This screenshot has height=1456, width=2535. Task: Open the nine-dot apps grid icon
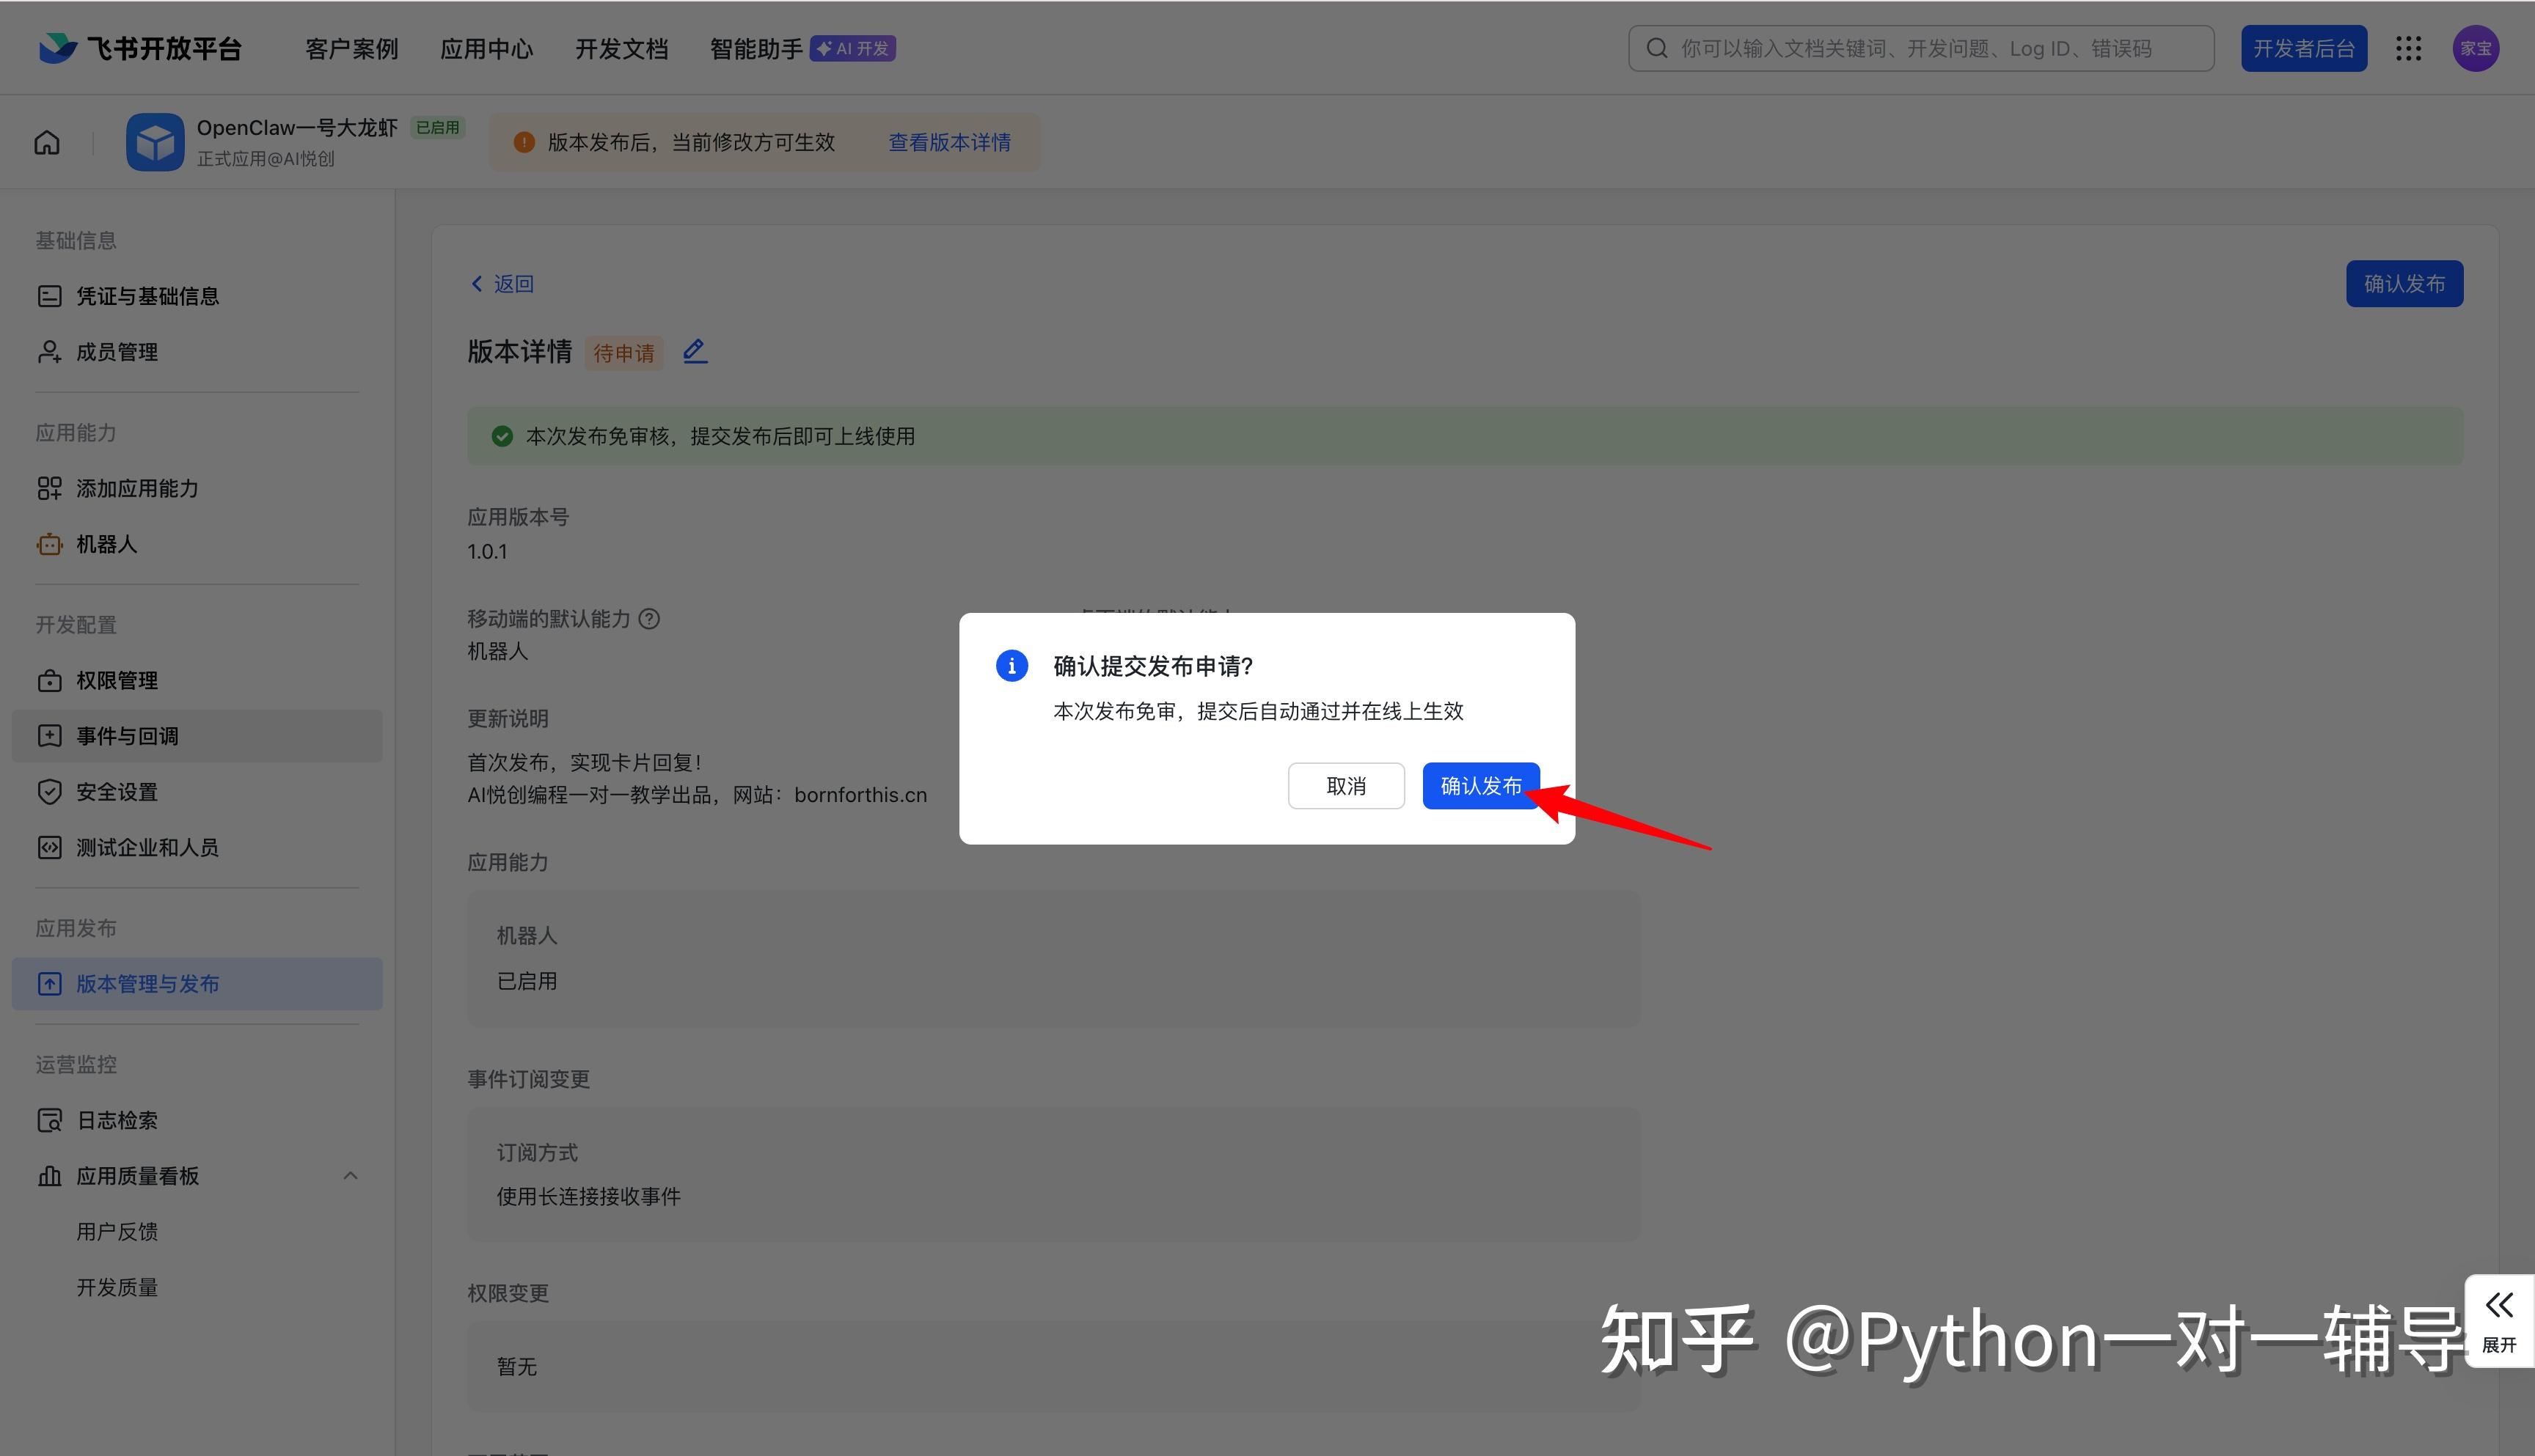click(x=2408, y=49)
